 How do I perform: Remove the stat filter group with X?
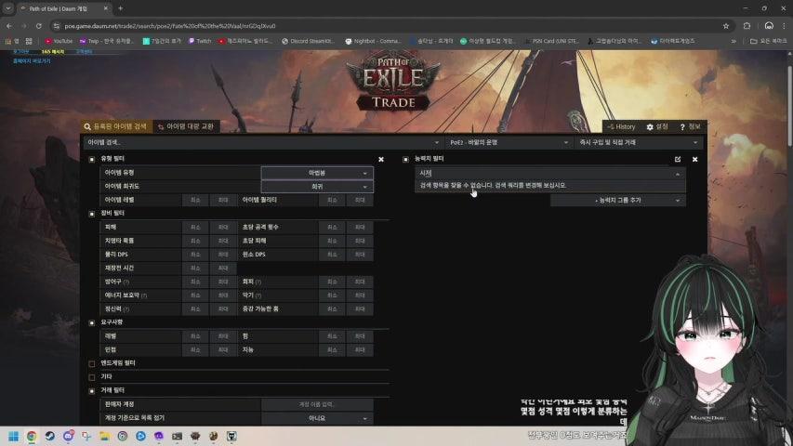pyautogui.click(x=694, y=159)
